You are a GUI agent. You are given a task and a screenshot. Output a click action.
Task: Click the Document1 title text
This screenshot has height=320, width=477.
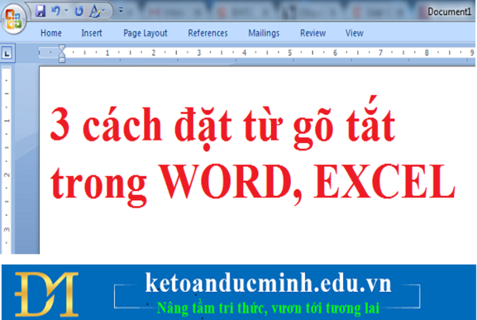tap(450, 11)
